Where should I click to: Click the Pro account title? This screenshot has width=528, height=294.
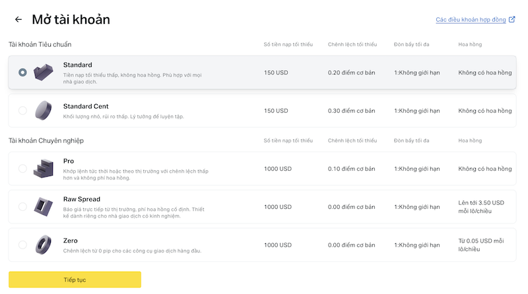[69, 161]
